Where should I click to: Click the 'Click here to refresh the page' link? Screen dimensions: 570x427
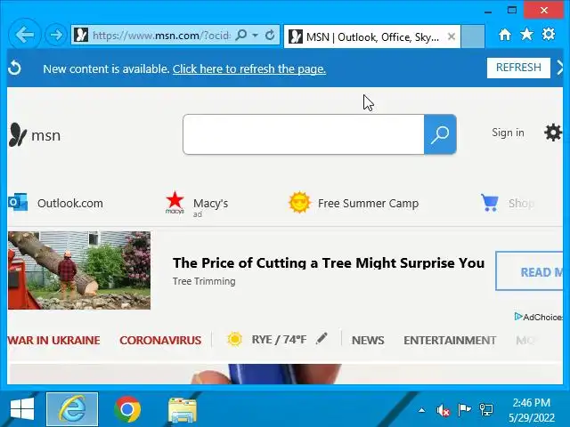249,68
